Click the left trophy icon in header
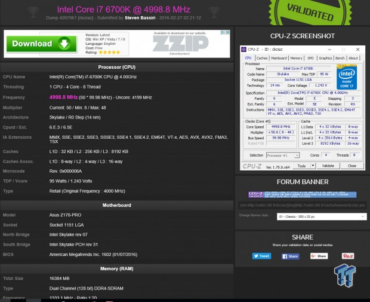The image size is (370, 302). (x=33, y=12)
